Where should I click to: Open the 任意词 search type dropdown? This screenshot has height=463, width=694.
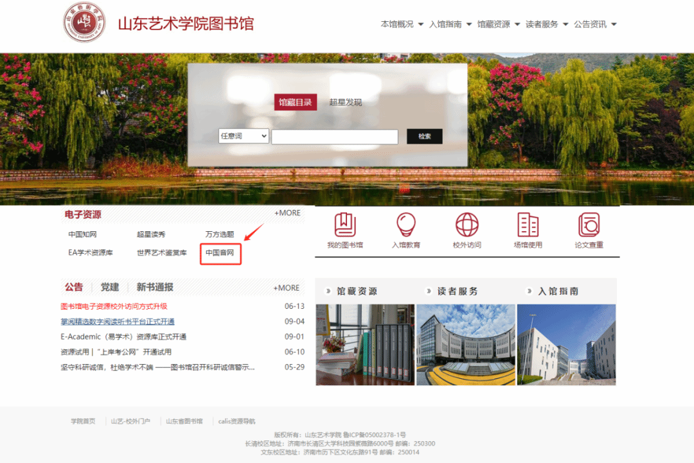(244, 136)
